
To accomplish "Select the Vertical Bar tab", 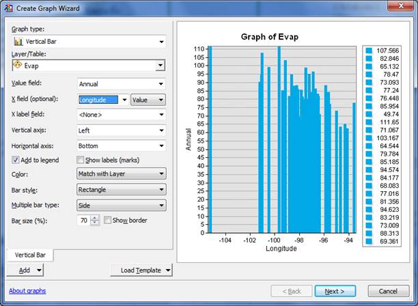I will tap(30, 255).
